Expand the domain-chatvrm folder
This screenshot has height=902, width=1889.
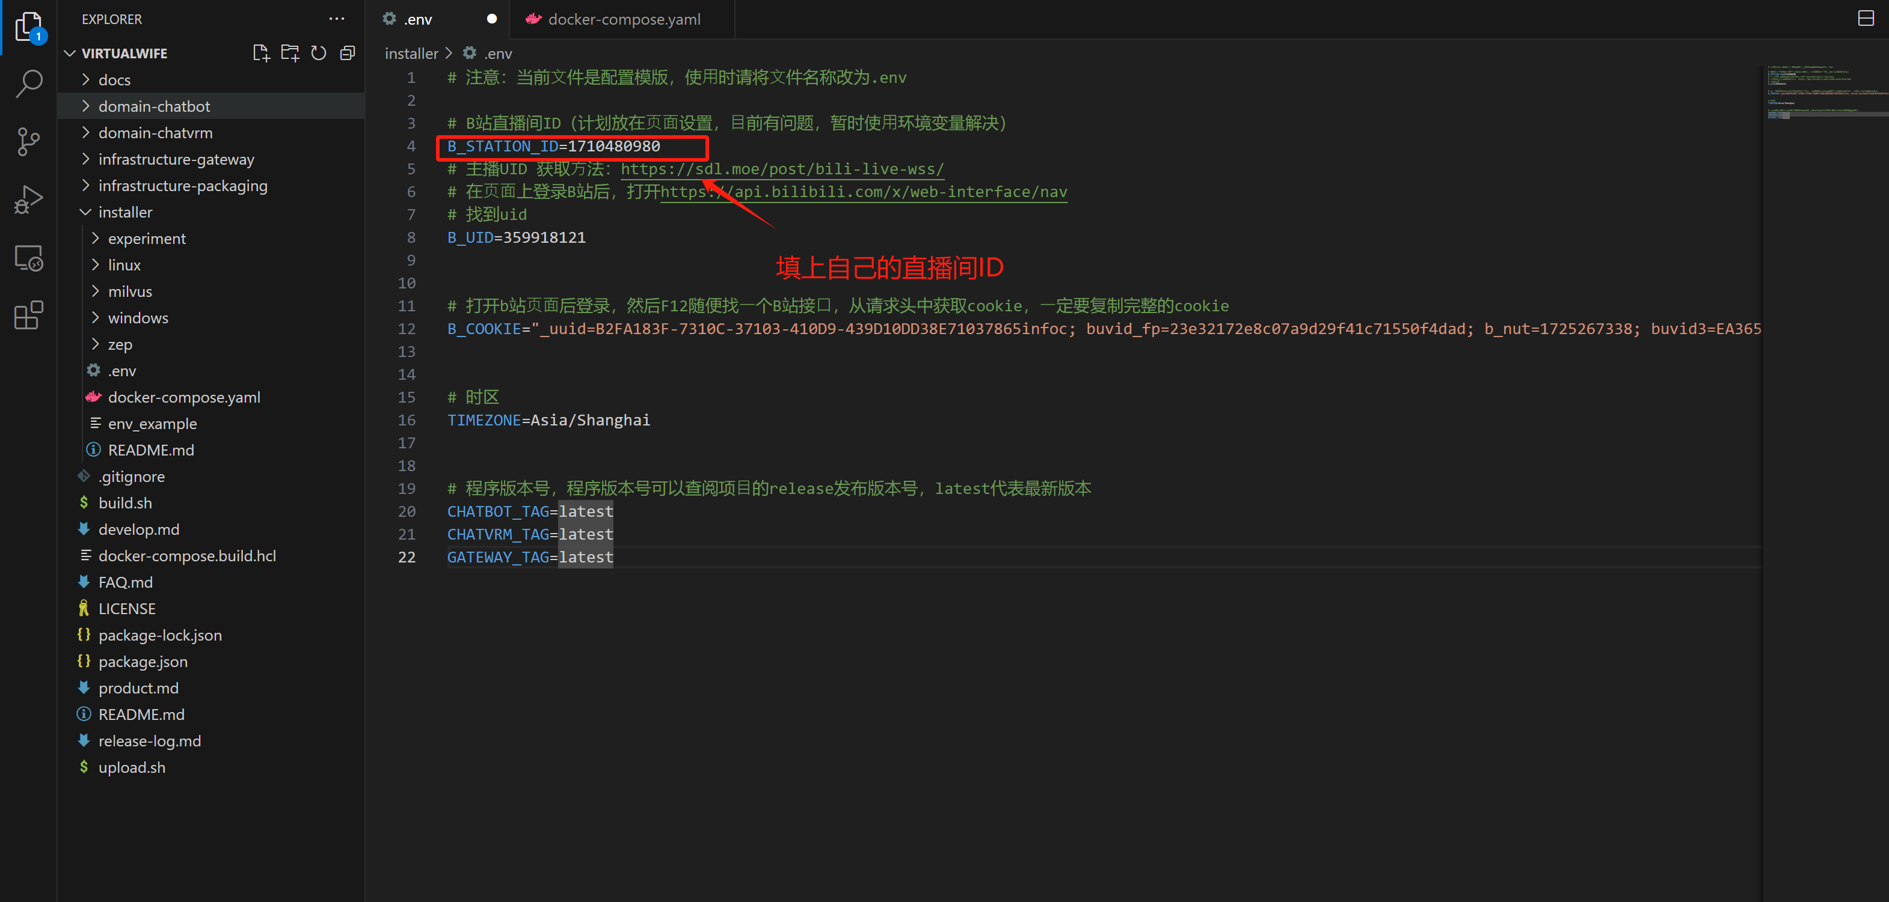(x=86, y=132)
